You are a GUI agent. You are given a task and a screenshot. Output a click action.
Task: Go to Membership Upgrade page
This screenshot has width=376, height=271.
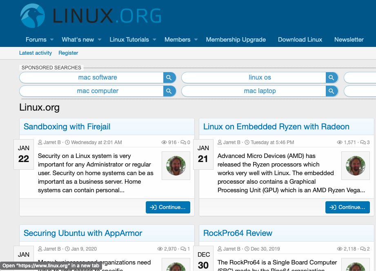[236, 40]
